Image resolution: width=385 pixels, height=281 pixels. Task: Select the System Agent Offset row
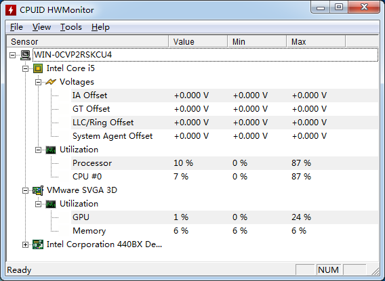224,136
